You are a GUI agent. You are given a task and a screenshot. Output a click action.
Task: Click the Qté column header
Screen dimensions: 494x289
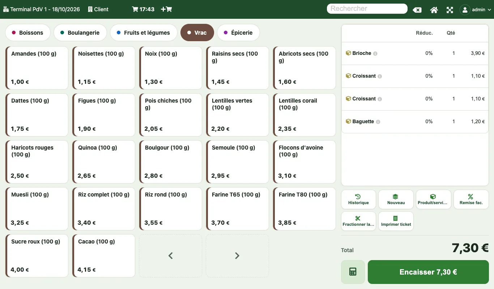[x=451, y=33]
